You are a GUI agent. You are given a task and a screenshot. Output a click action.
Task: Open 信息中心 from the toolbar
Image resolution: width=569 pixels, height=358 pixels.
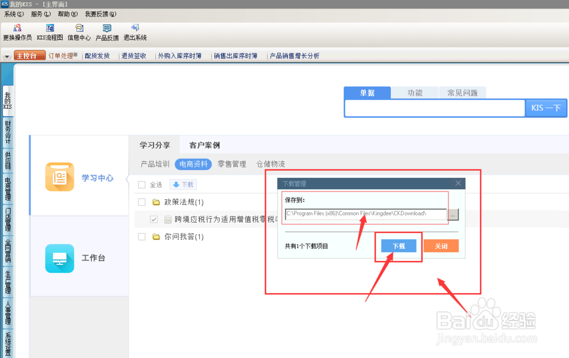click(x=79, y=28)
